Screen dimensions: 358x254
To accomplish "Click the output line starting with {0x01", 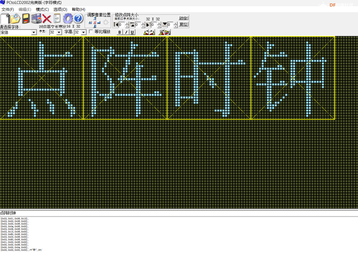I will coord(14,242).
